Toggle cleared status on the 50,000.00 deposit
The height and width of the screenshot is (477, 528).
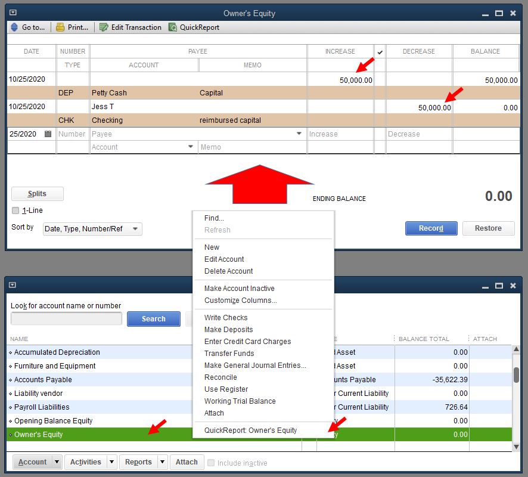click(x=380, y=80)
